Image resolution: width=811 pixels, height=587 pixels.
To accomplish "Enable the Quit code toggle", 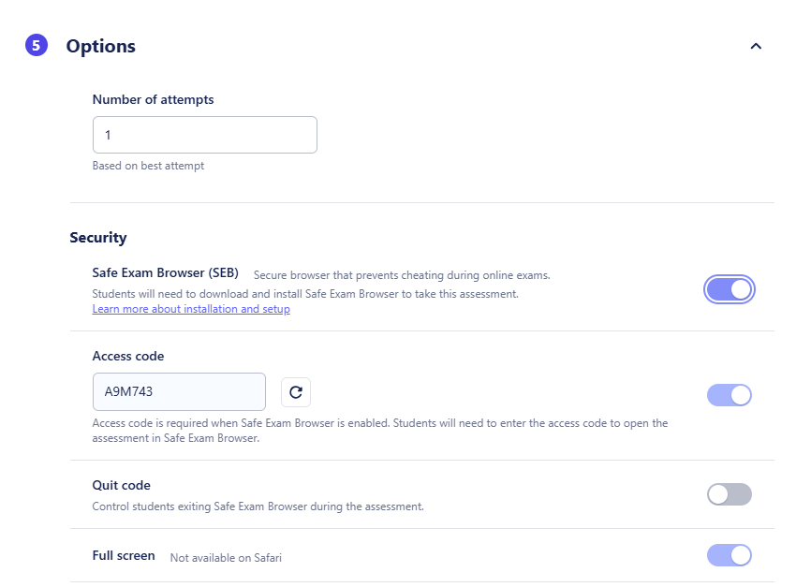I will pos(730,494).
